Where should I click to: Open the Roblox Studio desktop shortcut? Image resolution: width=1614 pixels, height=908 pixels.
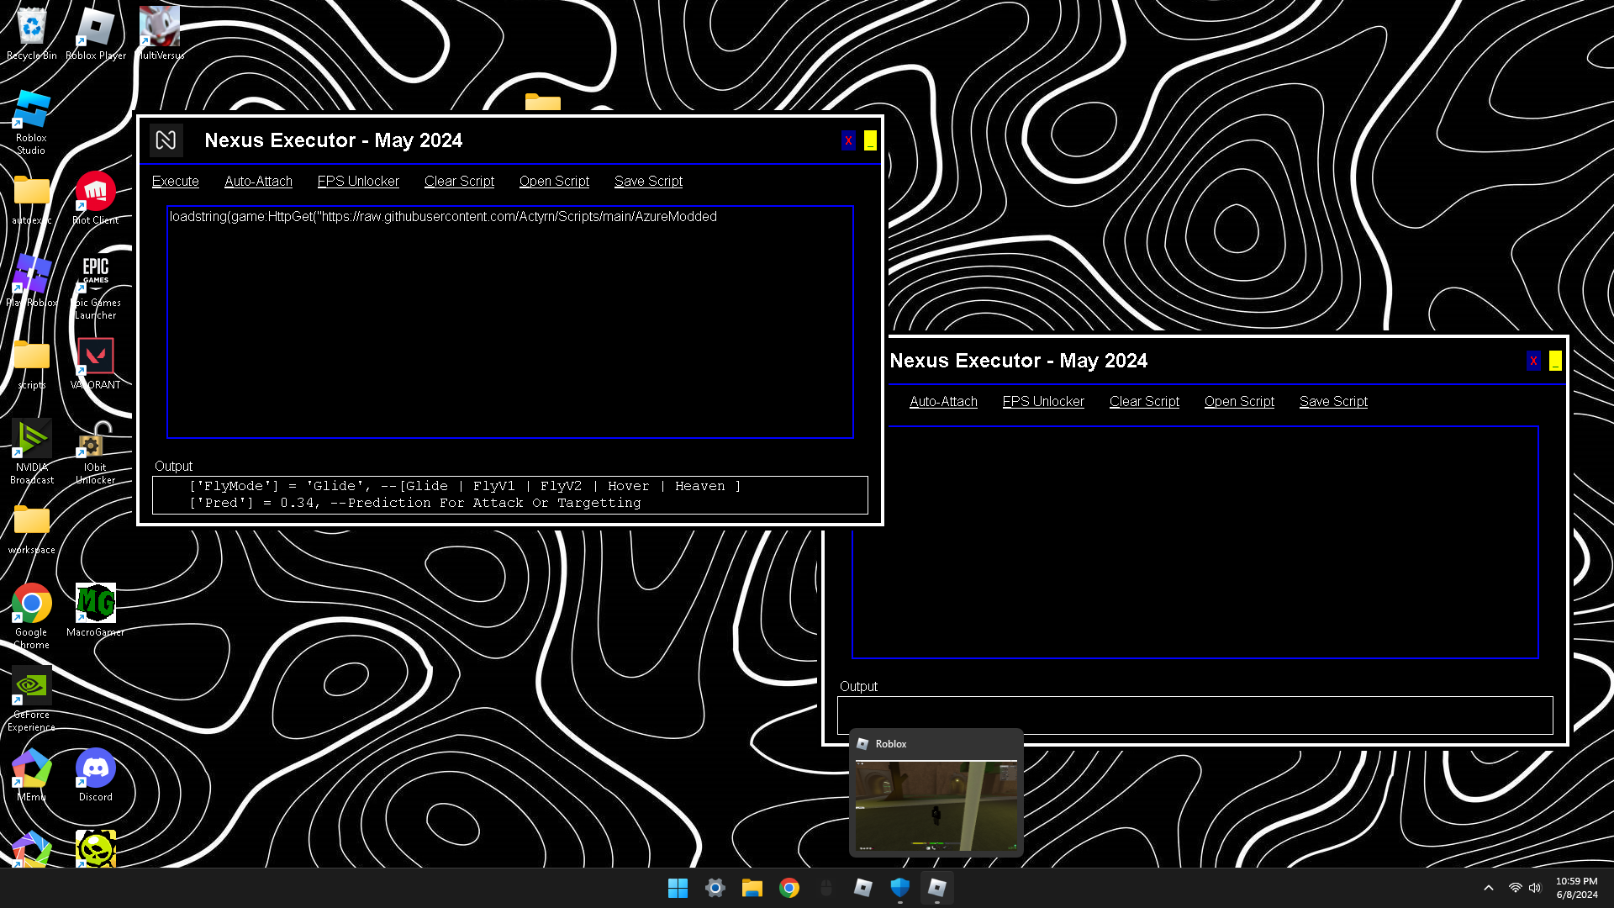click(x=31, y=110)
